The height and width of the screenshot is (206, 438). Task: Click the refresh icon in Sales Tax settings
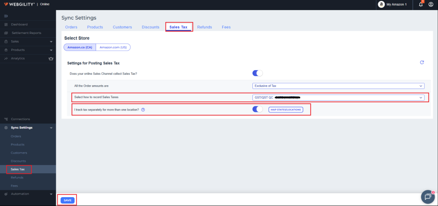[x=422, y=62]
